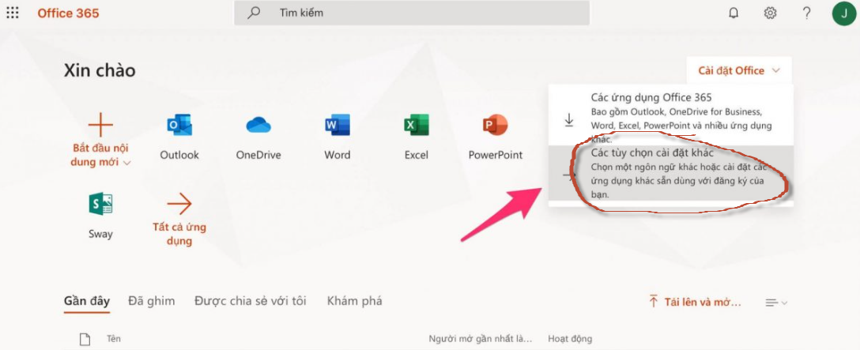Screen dimensions: 860x350
Task: Switch to the Đã ghim tab
Action: pyautogui.click(x=152, y=301)
